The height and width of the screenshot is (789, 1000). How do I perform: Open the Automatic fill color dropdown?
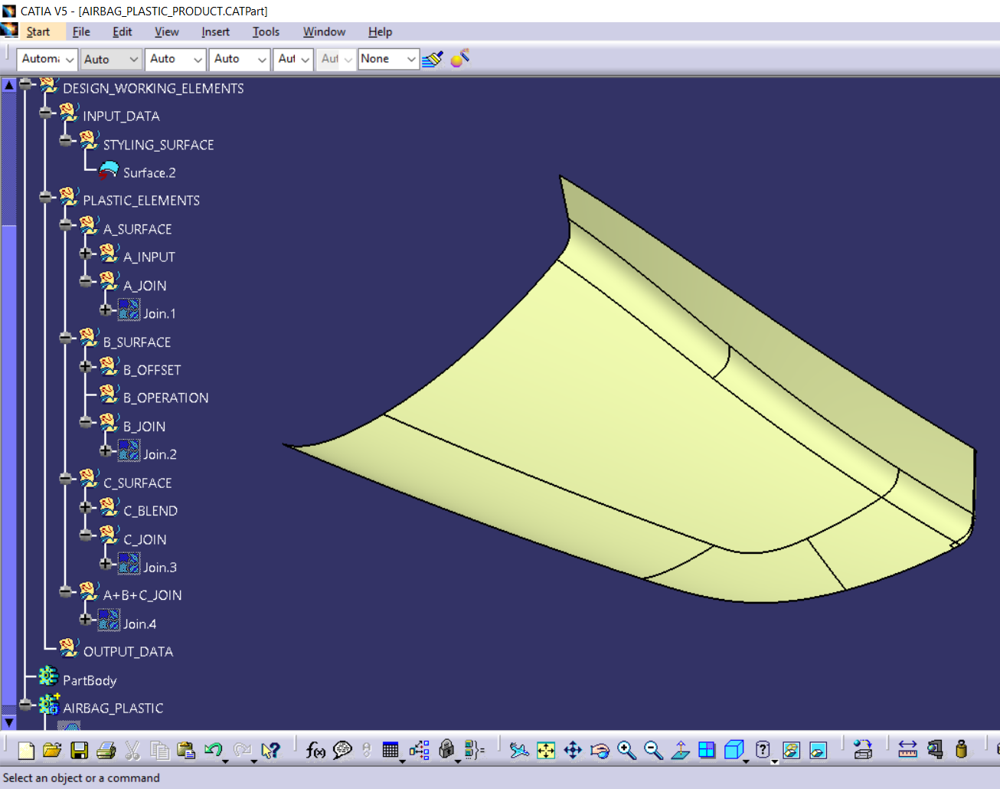click(69, 59)
